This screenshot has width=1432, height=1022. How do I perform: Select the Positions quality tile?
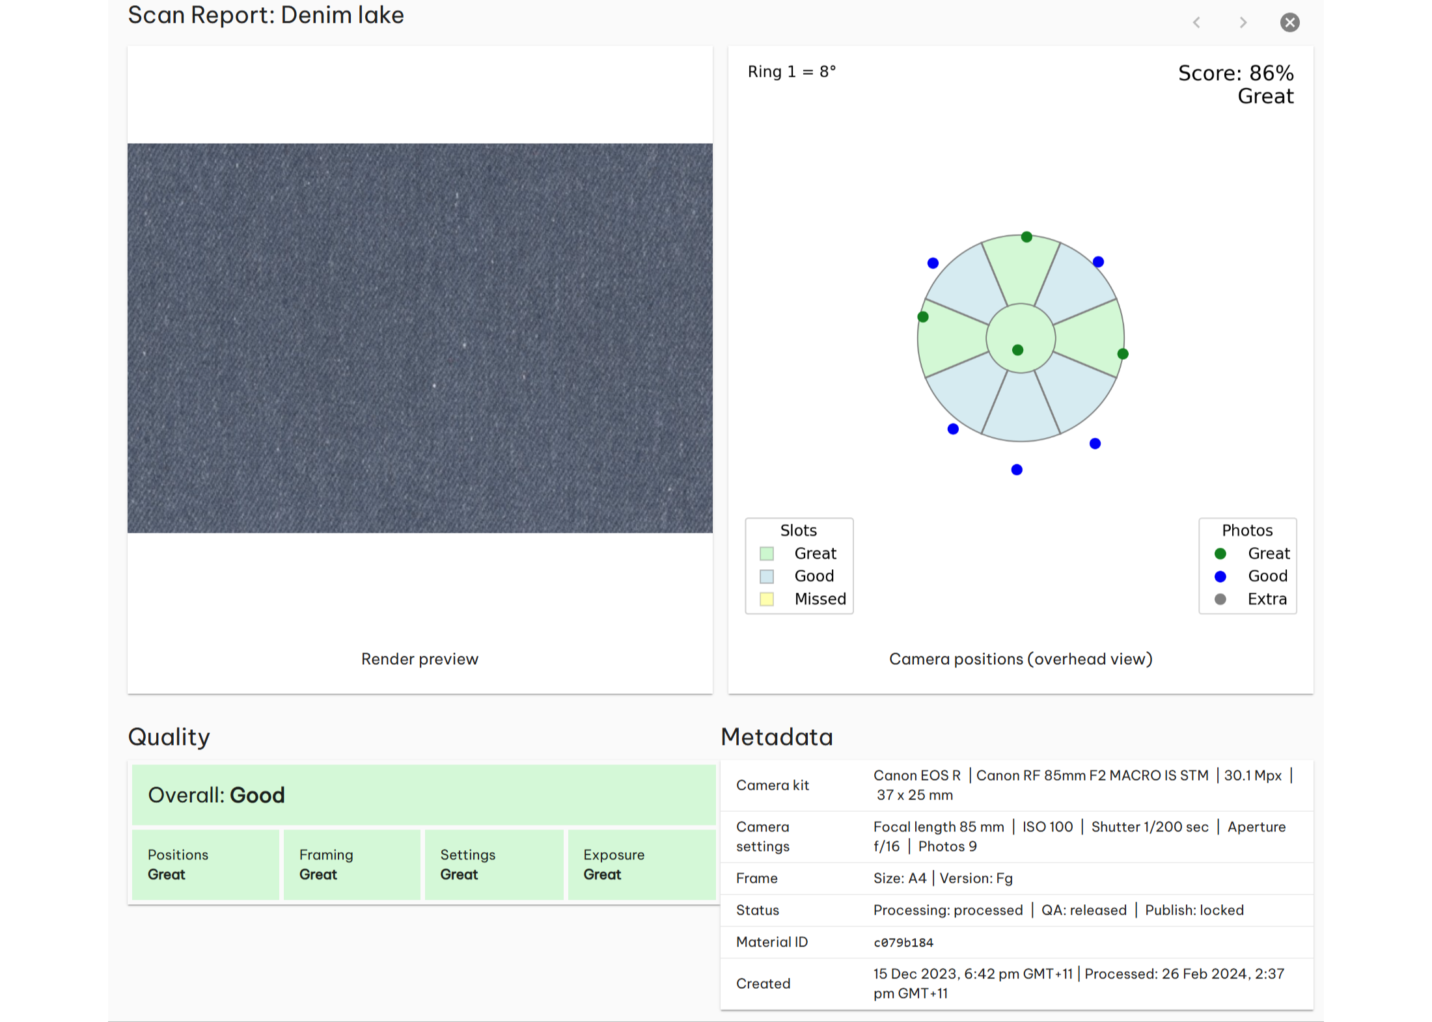coord(206,865)
